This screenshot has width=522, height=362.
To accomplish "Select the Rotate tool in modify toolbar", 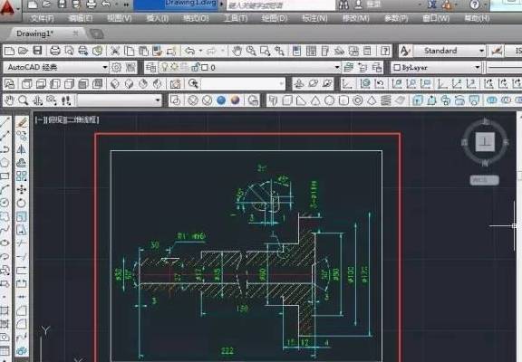I will pos(22,203).
